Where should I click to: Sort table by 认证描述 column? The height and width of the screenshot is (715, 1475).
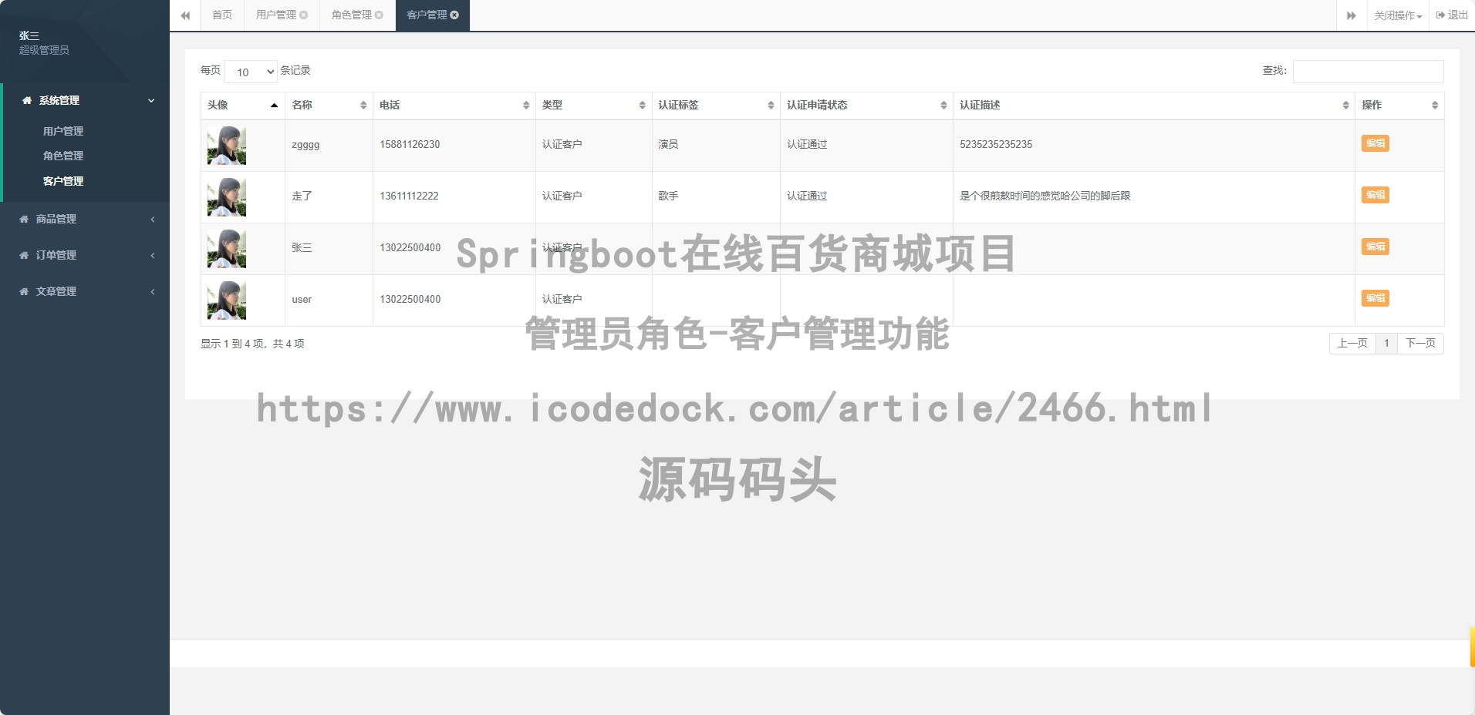[1154, 106]
